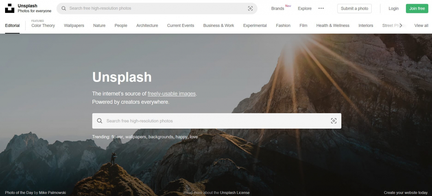Click the magnifier icon in top search bar
Image resolution: width=432 pixels, height=196 pixels.
click(64, 8)
